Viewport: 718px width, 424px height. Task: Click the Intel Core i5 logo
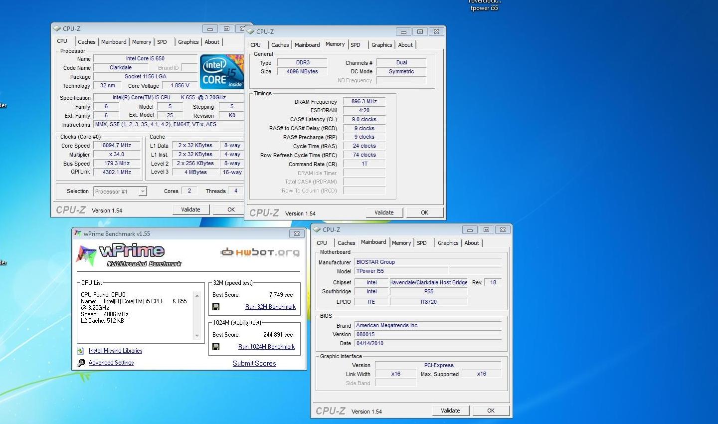coord(222,72)
